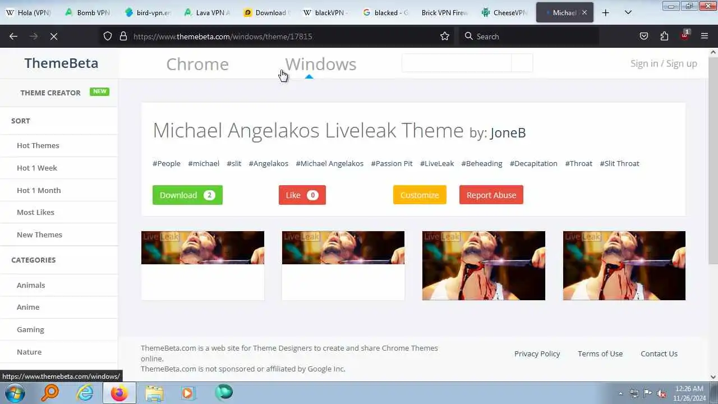
Task: Switch to the Bomb VPN tab
Action: pyautogui.click(x=88, y=12)
